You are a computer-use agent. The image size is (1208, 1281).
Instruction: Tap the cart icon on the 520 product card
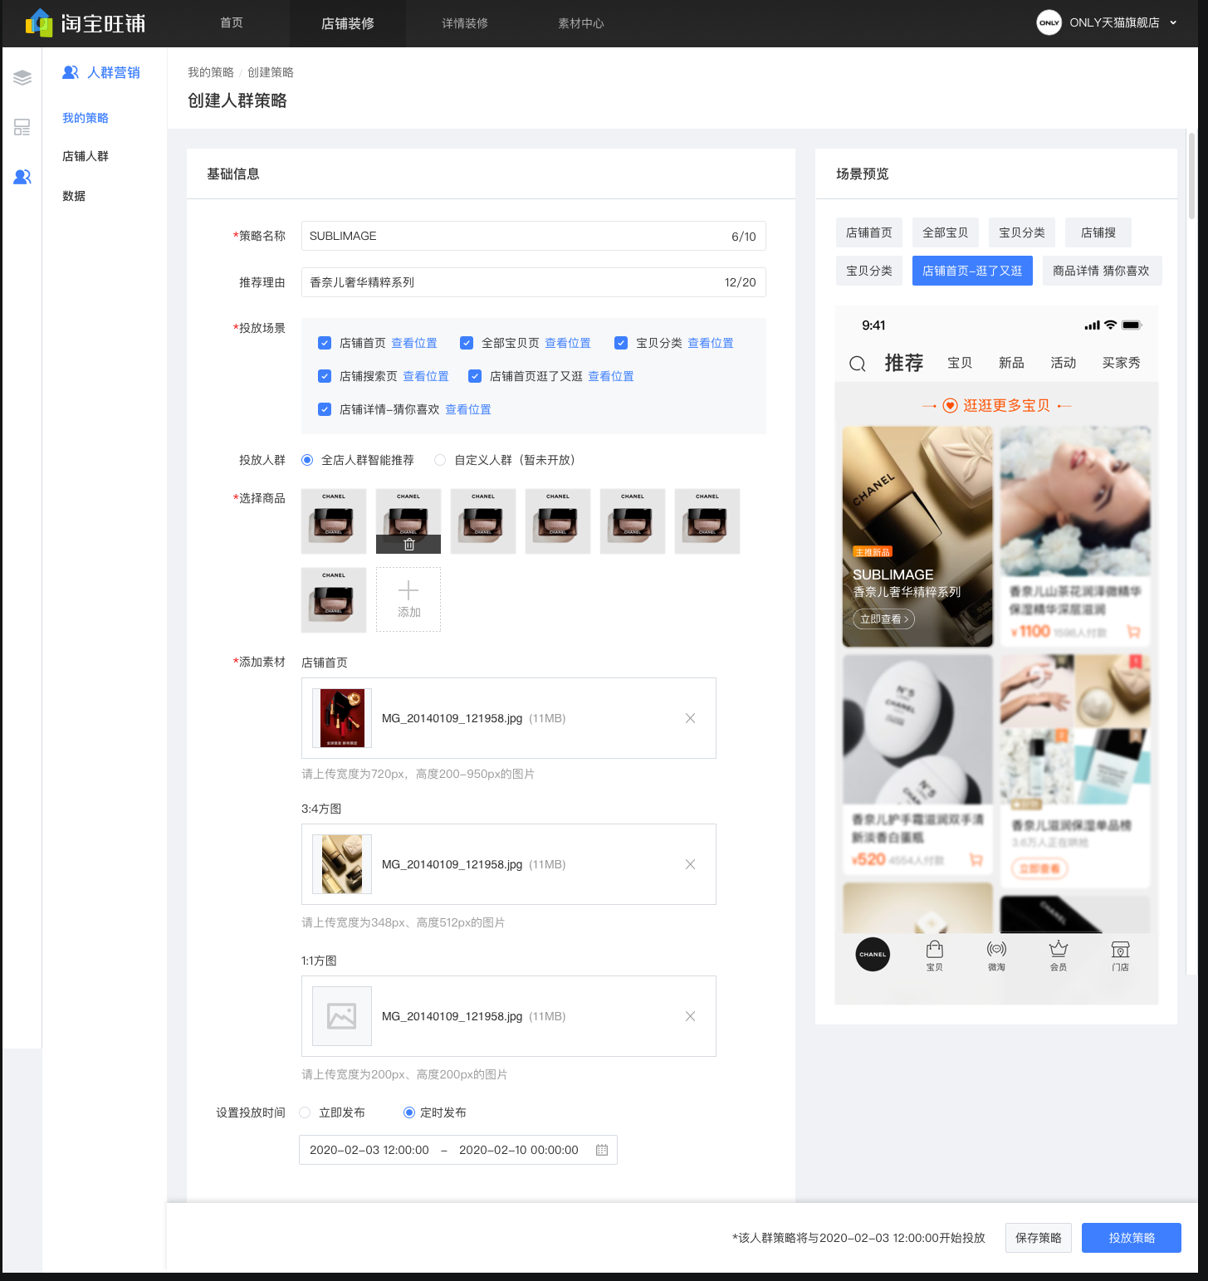point(976,859)
